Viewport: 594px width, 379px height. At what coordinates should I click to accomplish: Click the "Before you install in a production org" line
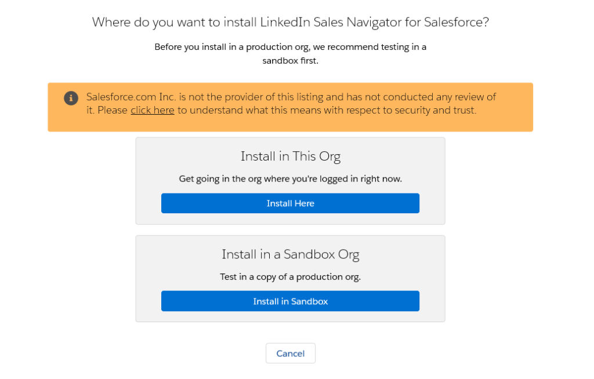tap(290, 47)
